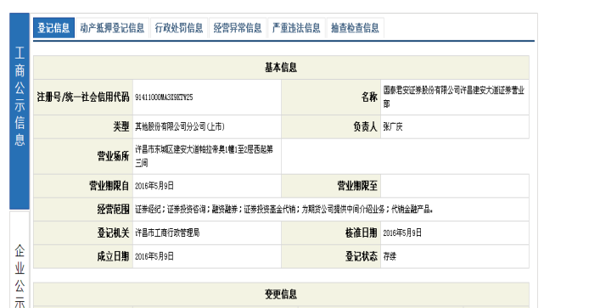Screen dimensions: 589x308
Task: Click the 登记机关 value 许昌市工商行政管理局
Action: [167, 232]
